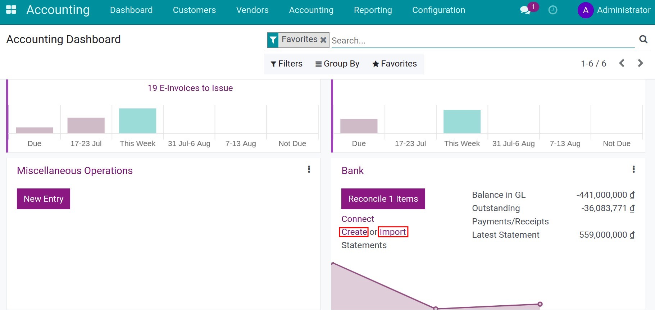Viewport: 655px width, 310px height.
Task: Open Bank card three-dot menu
Action: [633, 169]
